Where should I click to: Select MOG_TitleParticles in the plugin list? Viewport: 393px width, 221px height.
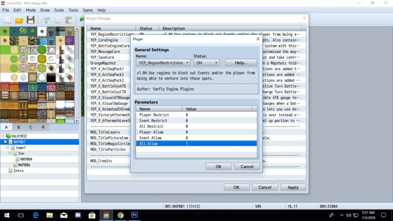[x=108, y=149]
